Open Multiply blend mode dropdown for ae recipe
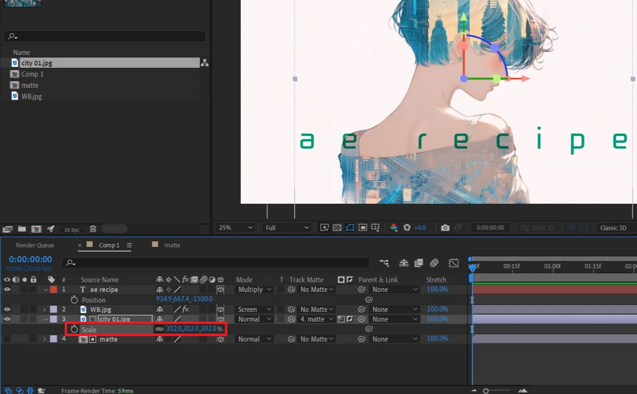The width and height of the screenshot is (637, 394). (254, 290)
